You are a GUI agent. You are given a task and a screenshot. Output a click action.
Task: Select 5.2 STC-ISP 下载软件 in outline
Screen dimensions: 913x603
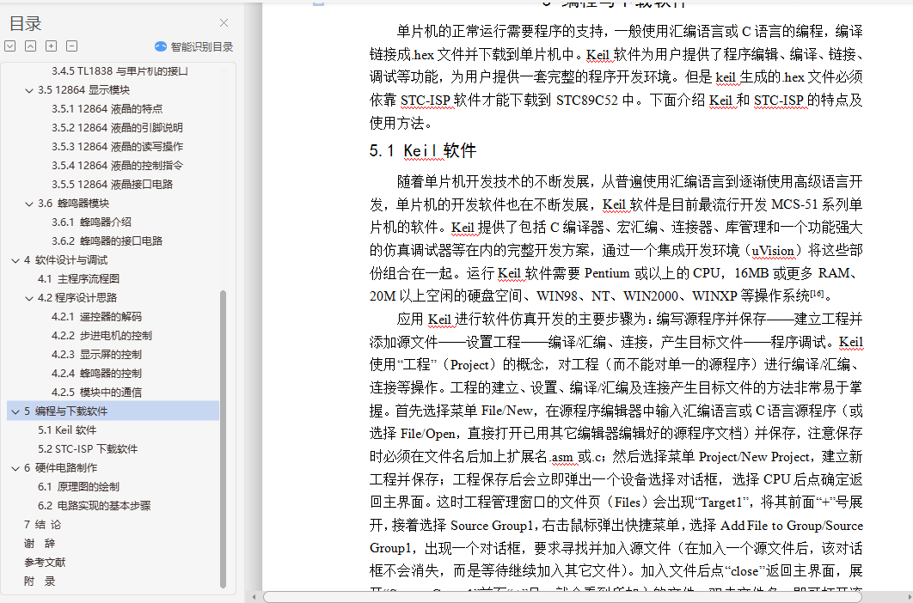pos(88,448)
